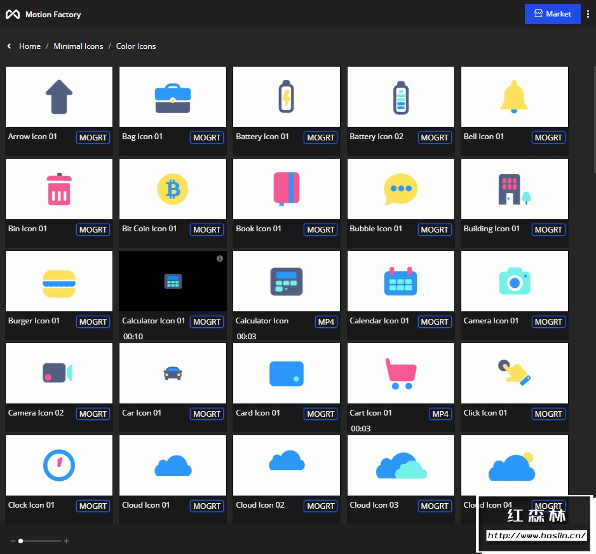596x554 pixels.
Task: Select the Bit Coin Icon 01 thumbnail
Action: click(x=173, y=189)
